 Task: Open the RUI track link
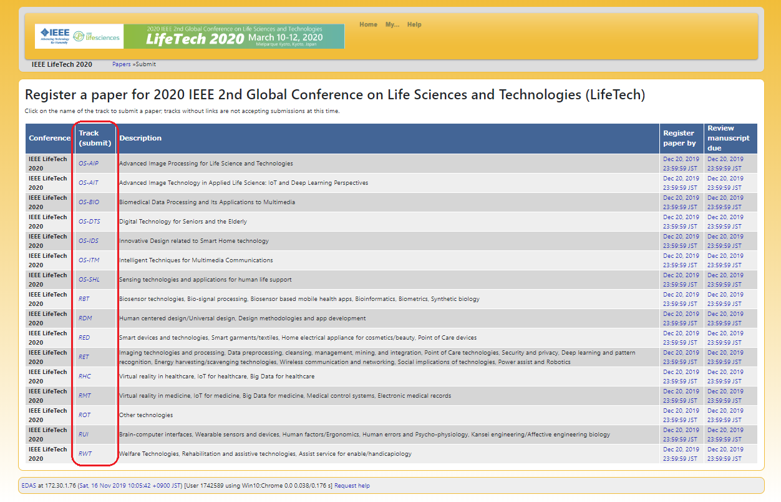(x=84, y=435)
